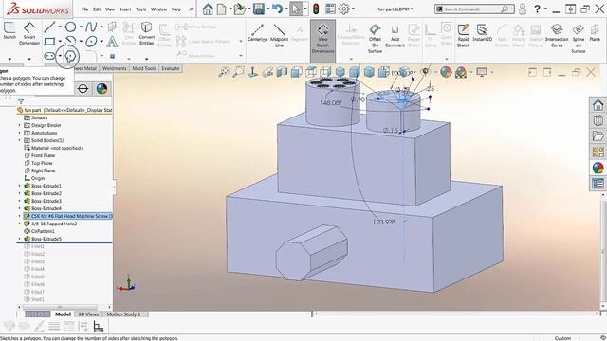This screenshot has height=341, width=607.
Task: Open SOLIDWORKS Resources home pane
Action: (x=598, y=105)
